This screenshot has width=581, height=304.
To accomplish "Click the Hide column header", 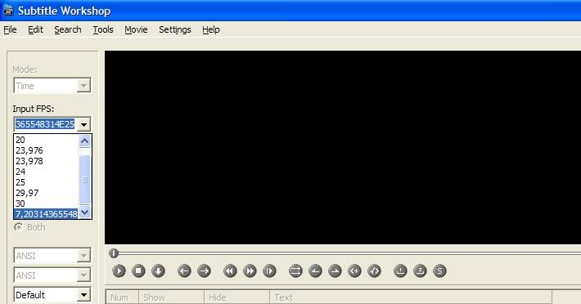I will [237, 297].
